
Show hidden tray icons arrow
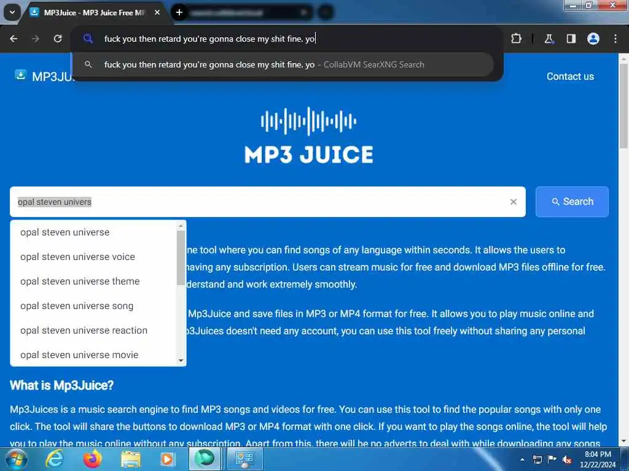(x=522, y=459)
